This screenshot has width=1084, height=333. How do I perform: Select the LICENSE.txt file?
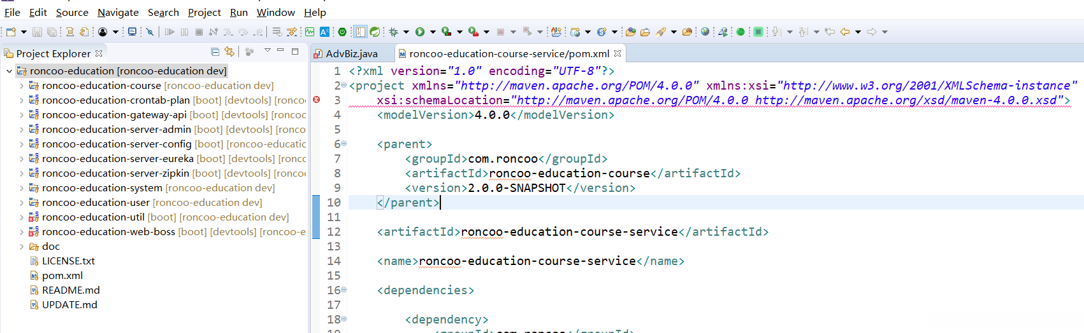68,261
